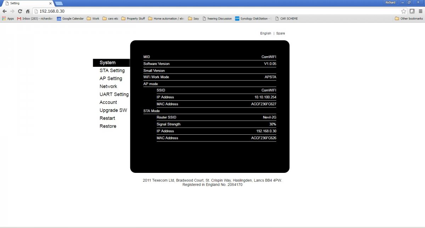Select AP Setting in the sidebar

tap(110, 78)
